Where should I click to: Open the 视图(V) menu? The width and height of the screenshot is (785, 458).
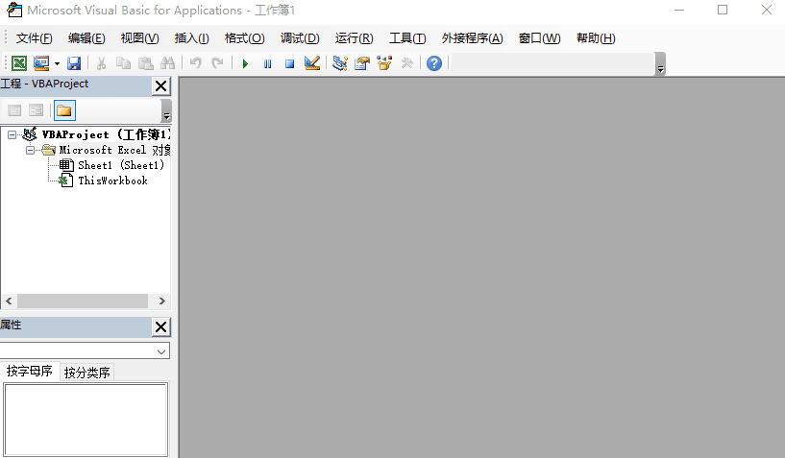[x=139, y=38]
